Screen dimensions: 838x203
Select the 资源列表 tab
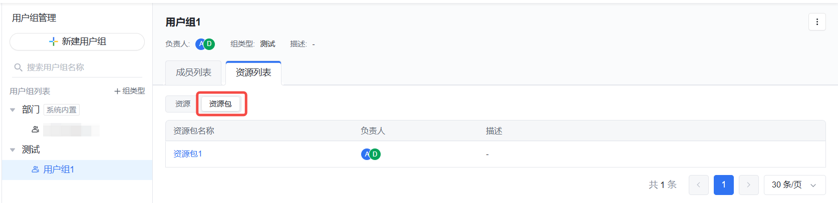(x=253, y=72)
